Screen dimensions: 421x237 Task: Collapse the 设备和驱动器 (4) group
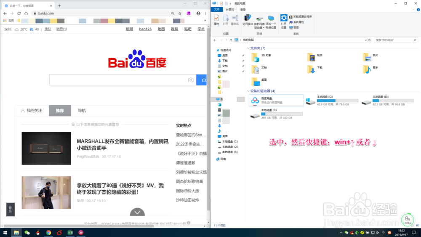(248, 91)
